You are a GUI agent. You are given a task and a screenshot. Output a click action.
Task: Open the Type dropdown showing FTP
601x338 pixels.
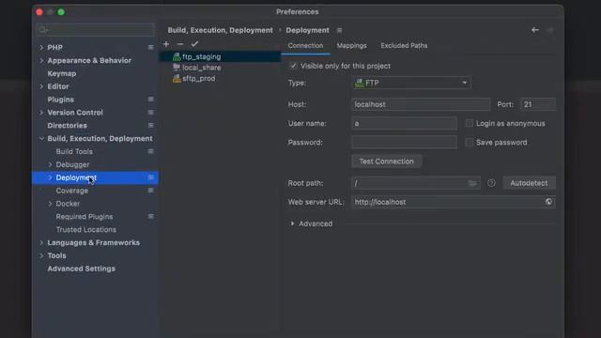pos(411,83)
